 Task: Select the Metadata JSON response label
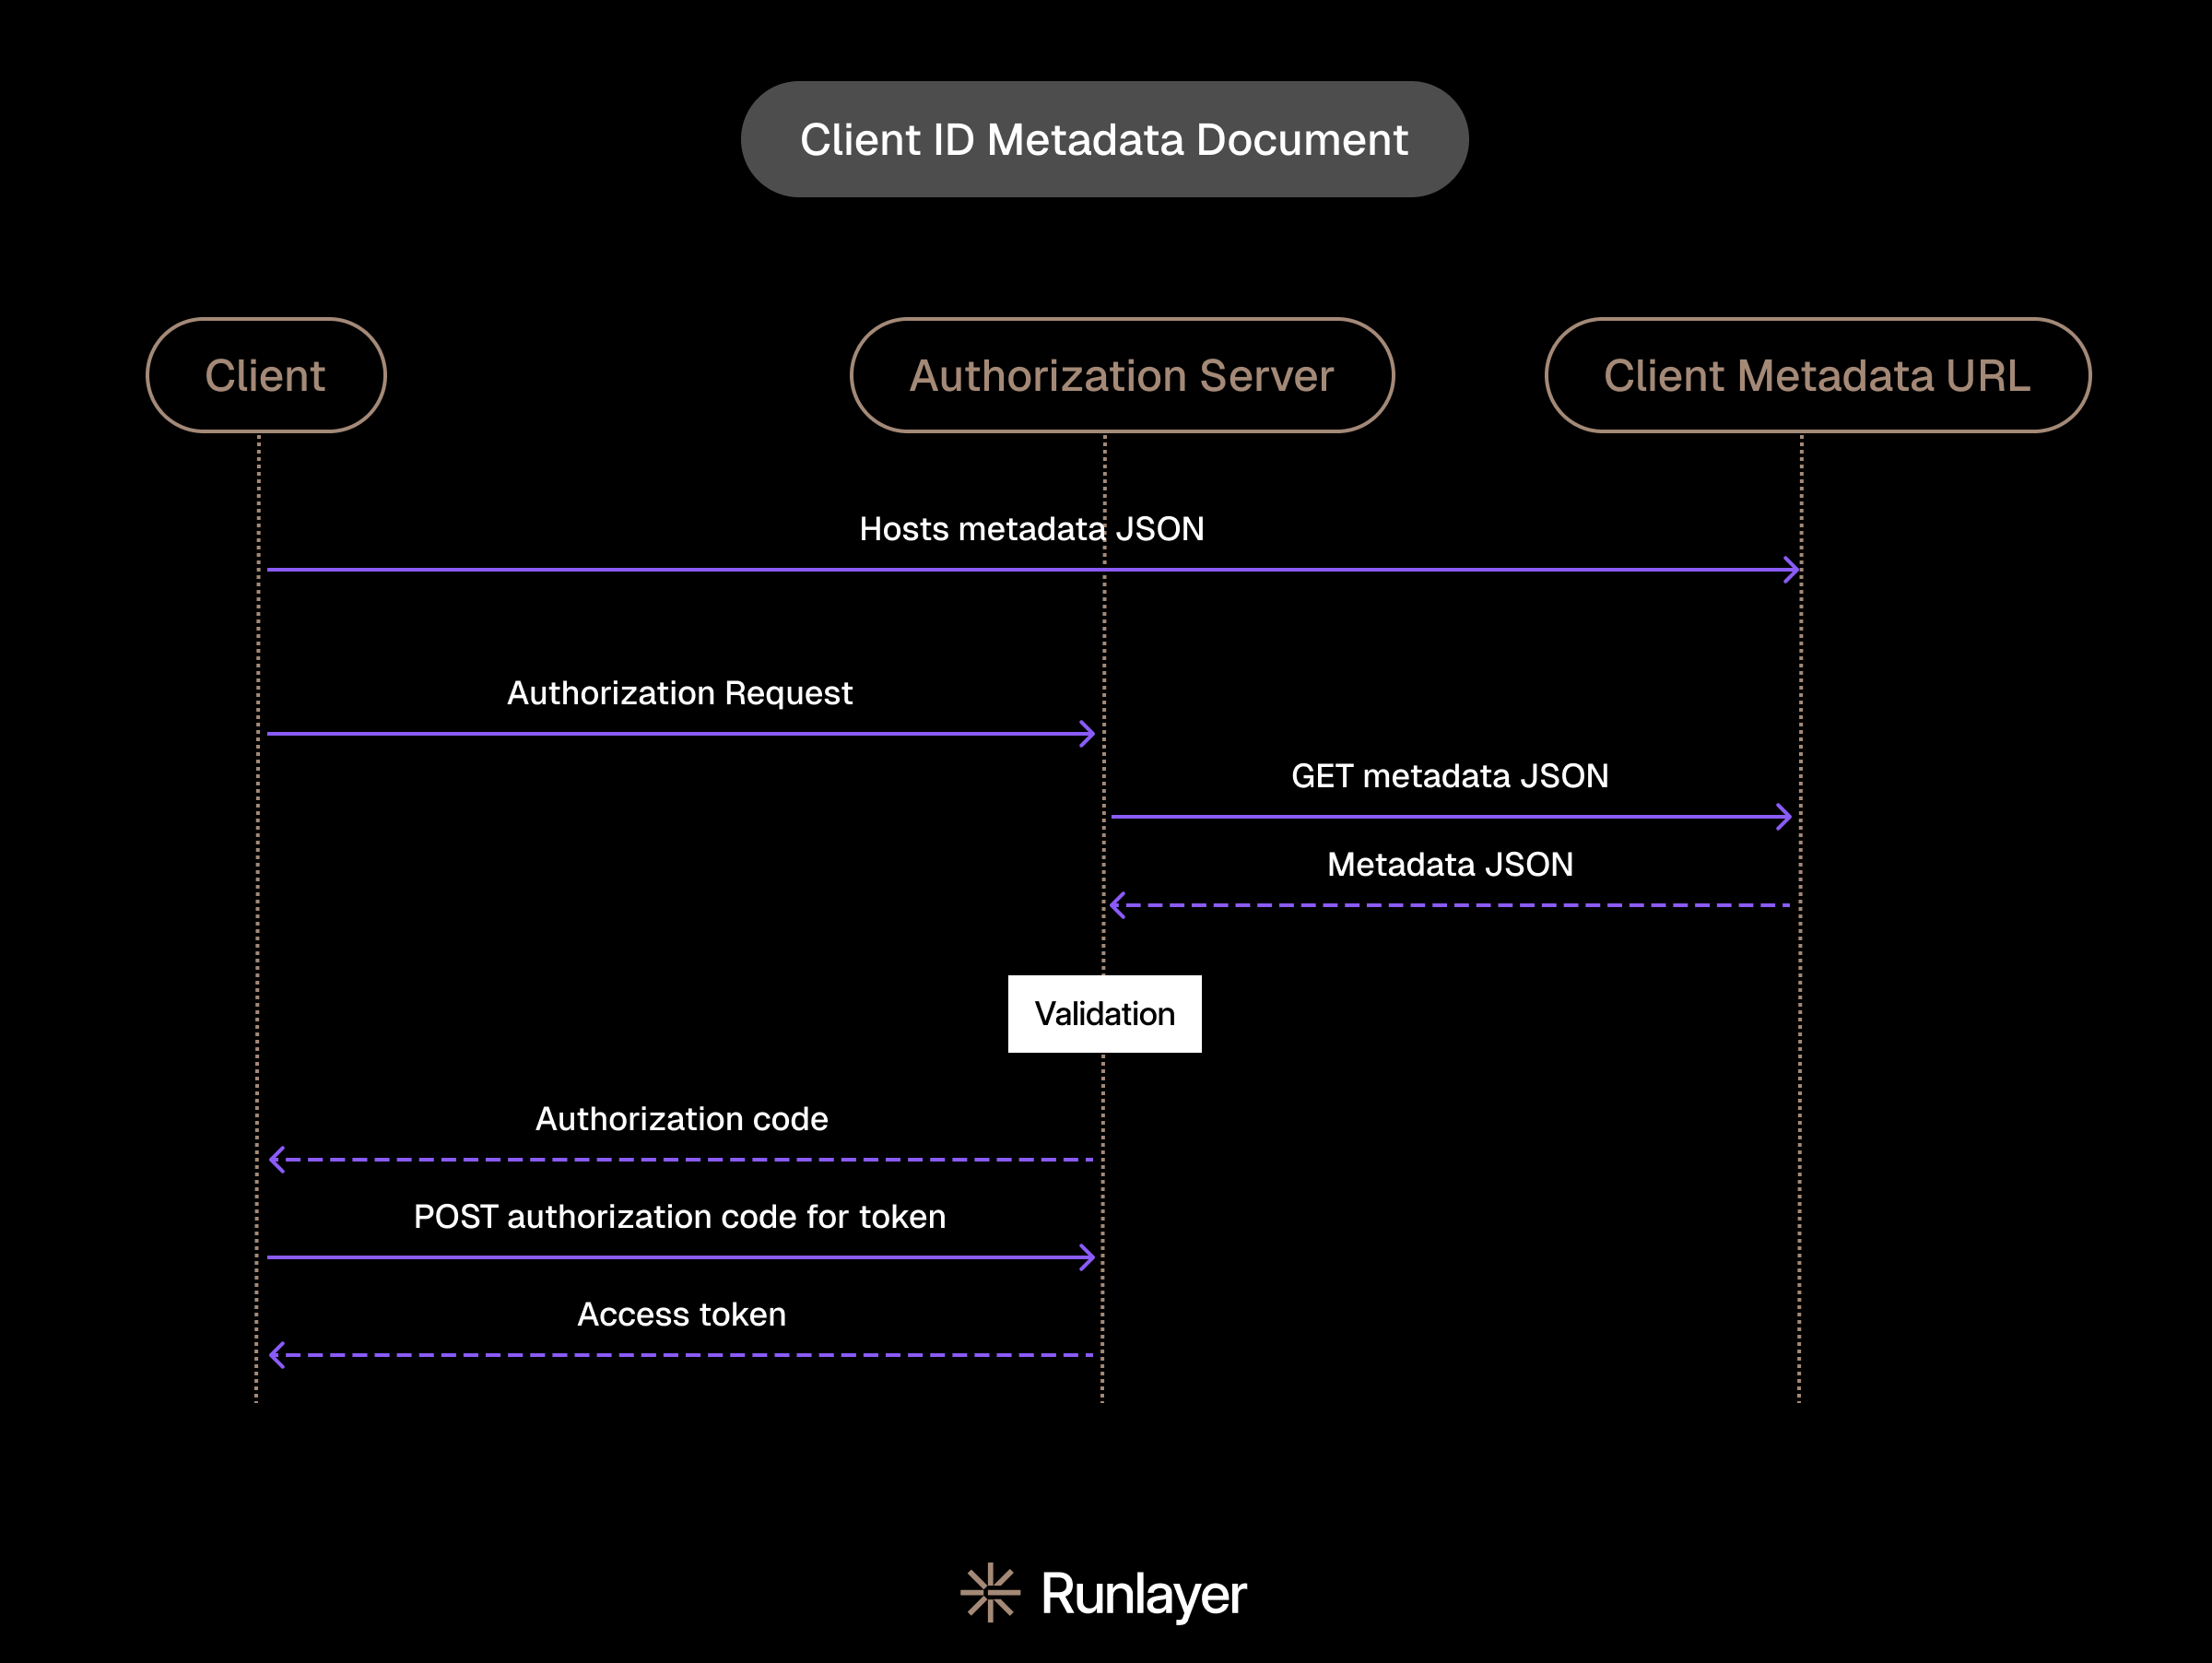1449,864
